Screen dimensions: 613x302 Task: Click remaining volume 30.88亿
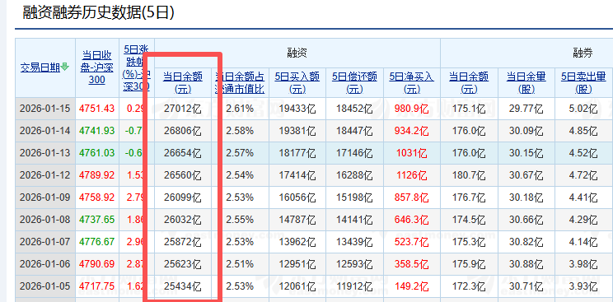526,264
